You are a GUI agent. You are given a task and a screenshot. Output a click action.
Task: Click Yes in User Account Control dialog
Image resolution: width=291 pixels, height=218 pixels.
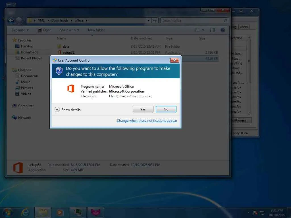[x=143, y=109]
